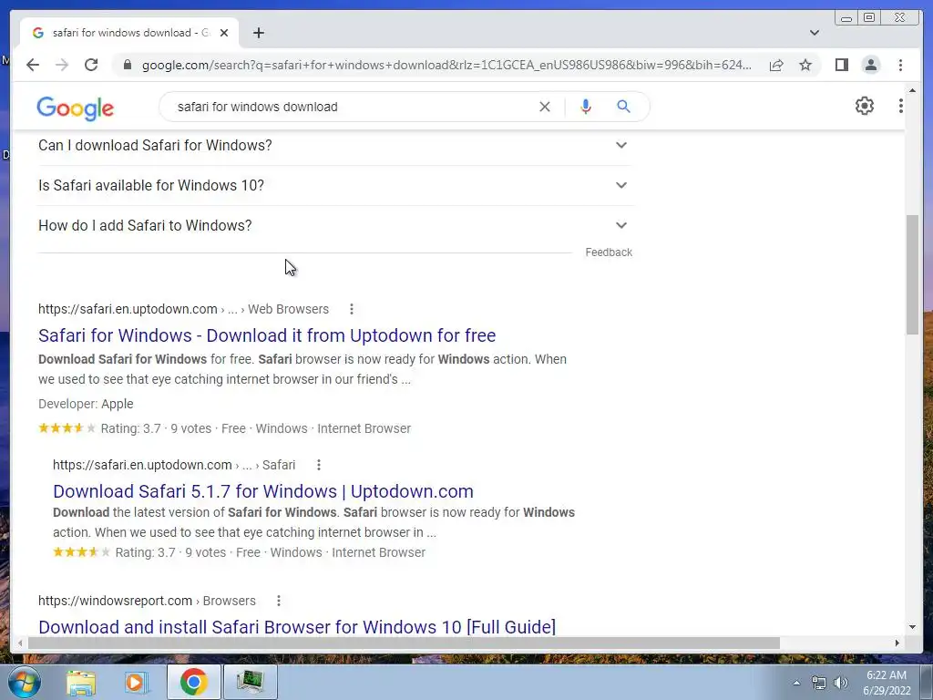This screenshot has height=700, width=933.
Task: Open Google quick settings gear
Action: pos(864,106)
